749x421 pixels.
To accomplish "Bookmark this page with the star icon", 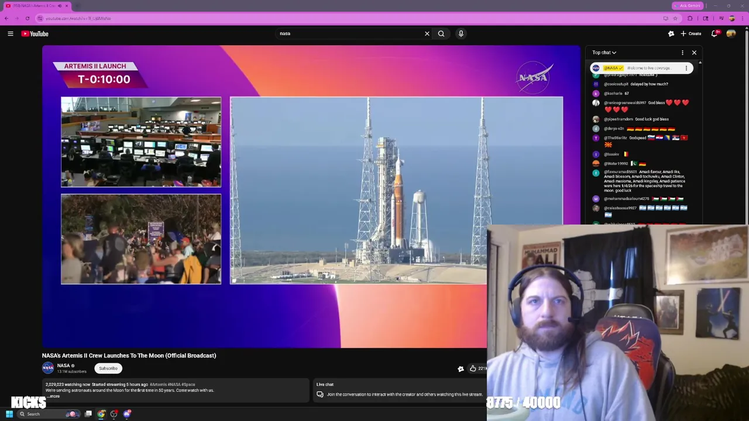I will (x=675, y=18).
